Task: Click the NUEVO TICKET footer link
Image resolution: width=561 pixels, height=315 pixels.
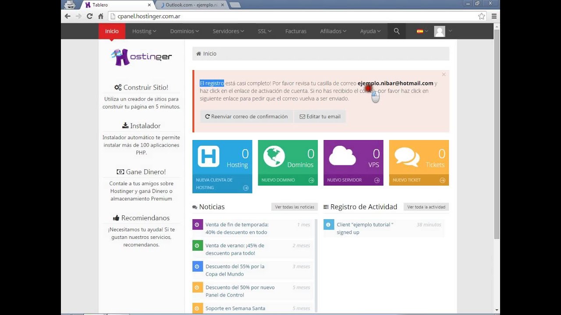Action: [407, 180]
